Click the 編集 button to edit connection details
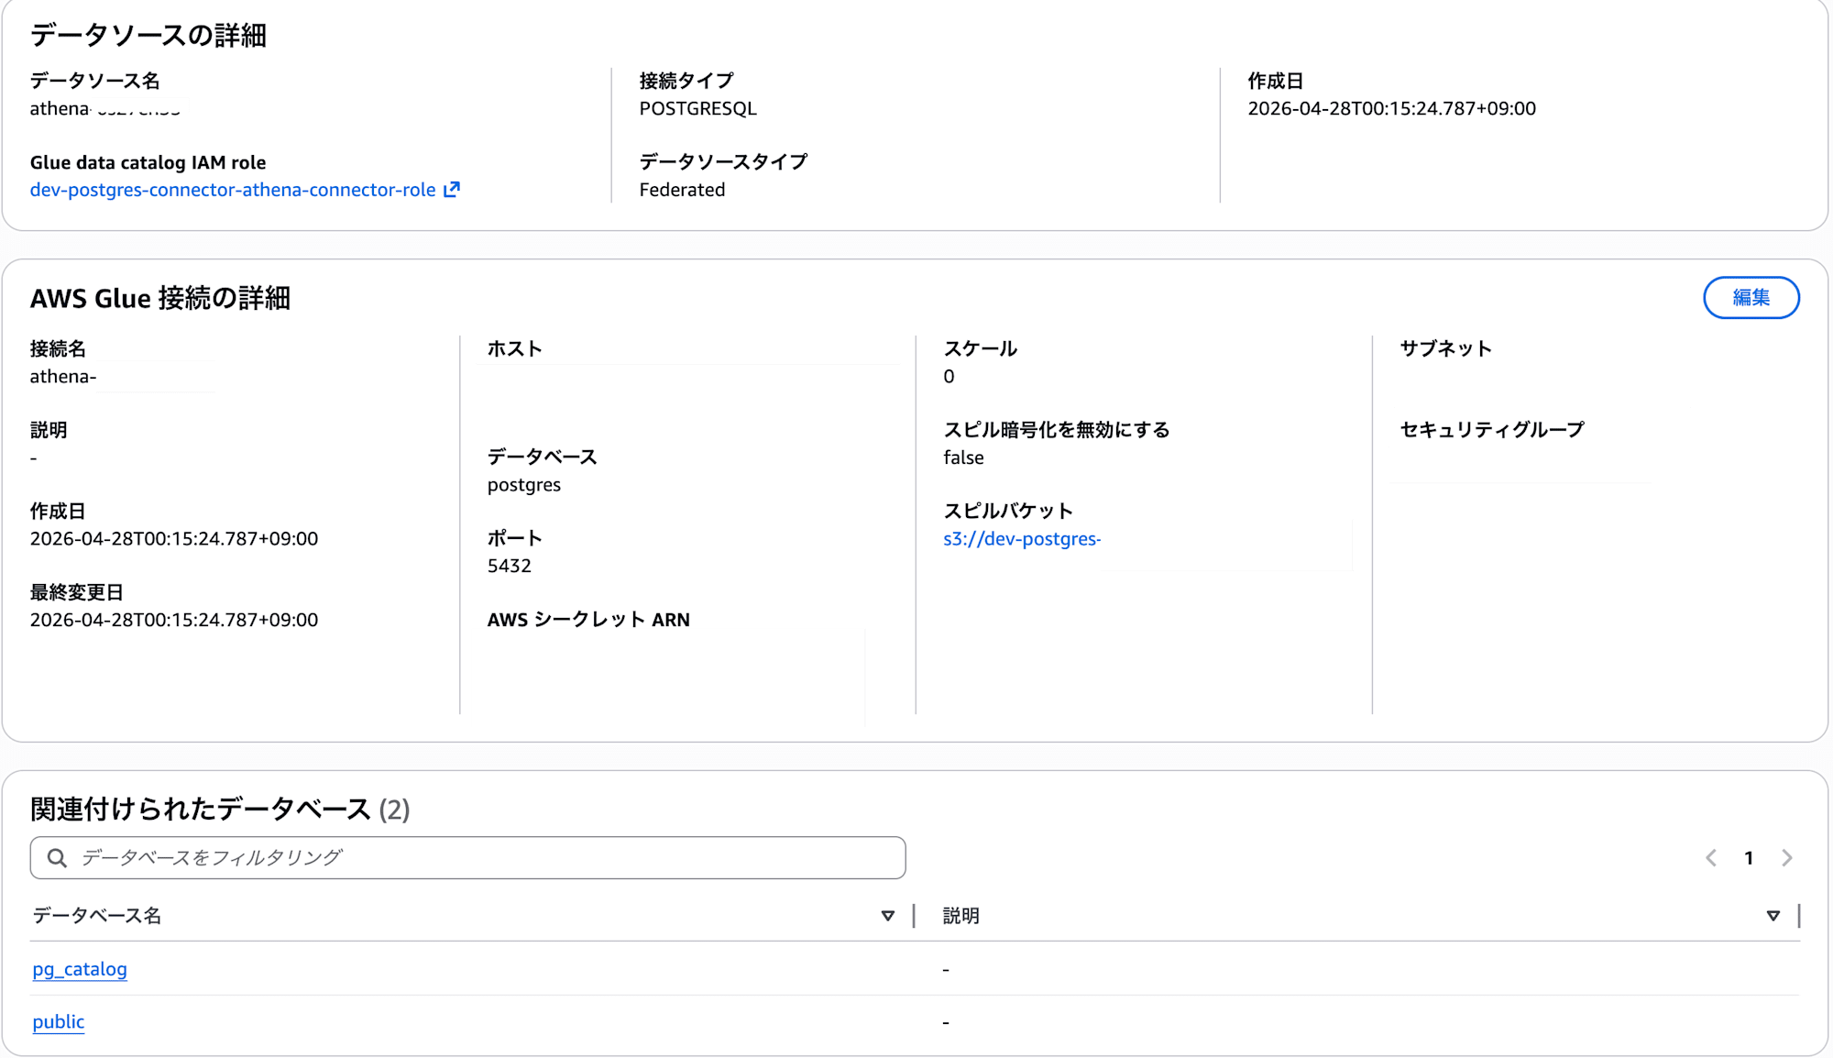This screenshot has width=1833, height=1058. pos(1751,297)
